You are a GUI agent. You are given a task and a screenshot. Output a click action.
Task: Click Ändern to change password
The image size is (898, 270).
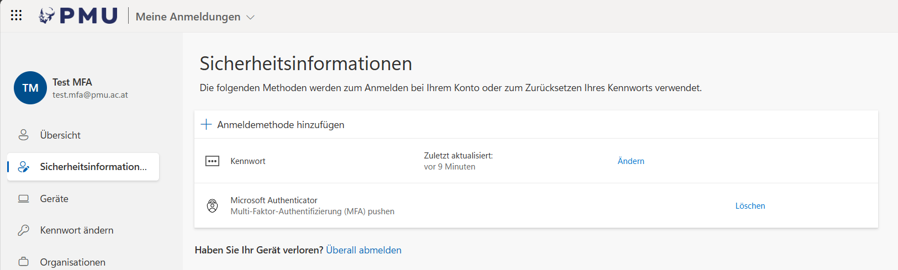tap(631, 161)
